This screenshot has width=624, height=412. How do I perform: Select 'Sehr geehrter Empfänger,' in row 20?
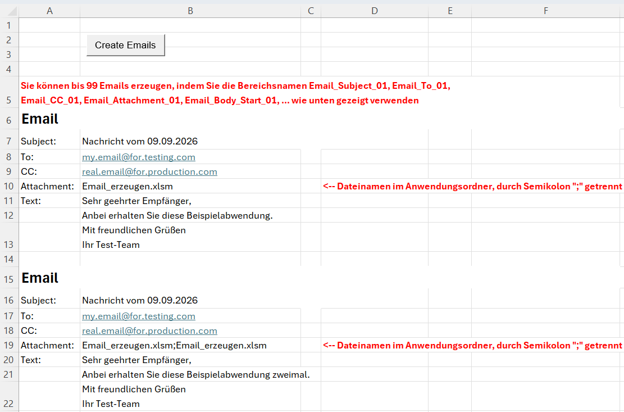[x=136, y=360]
